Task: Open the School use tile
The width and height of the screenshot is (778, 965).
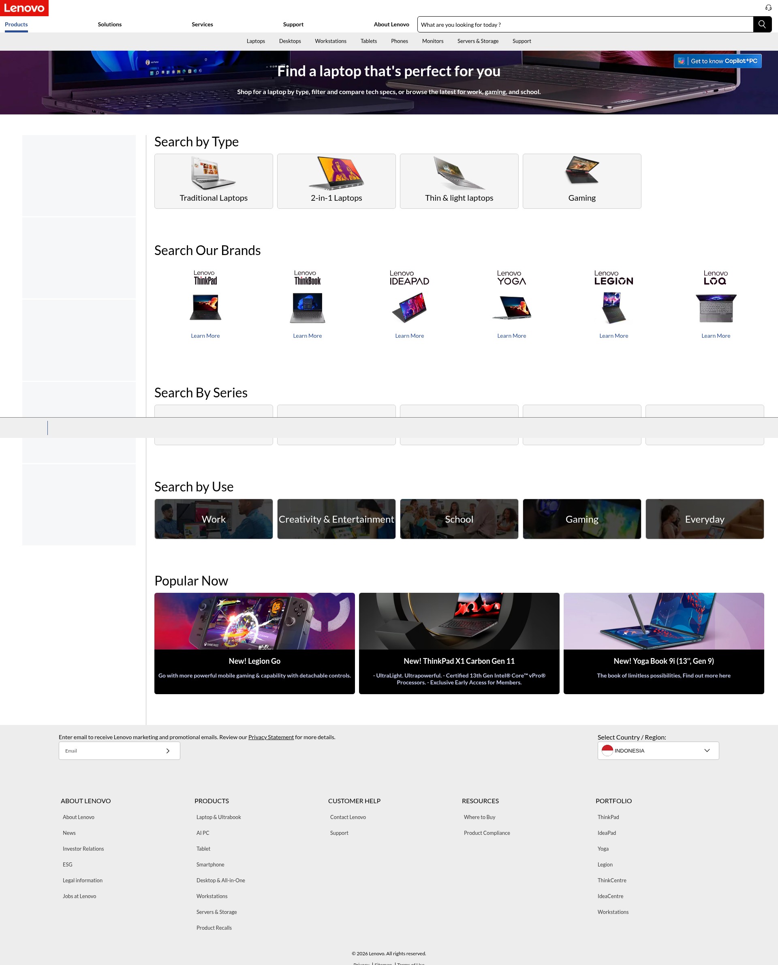Action: (x=459, y=519)
